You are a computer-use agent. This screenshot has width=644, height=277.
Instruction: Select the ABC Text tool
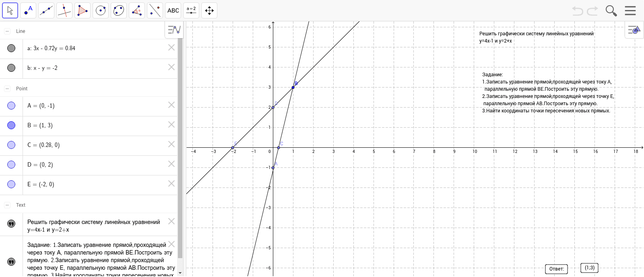click(x=173, y=10)
